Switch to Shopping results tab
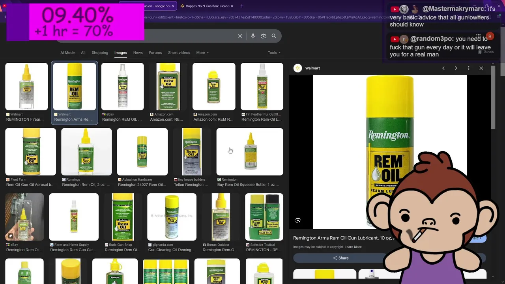Image resolution: width=505 pixels, height=284 pixels. point(100,52)
